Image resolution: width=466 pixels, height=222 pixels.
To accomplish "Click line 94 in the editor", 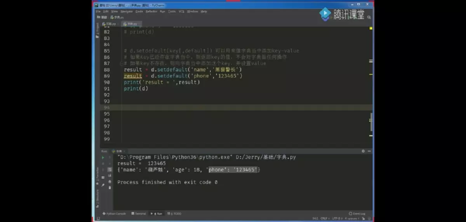I will click(x=236, y=107).
